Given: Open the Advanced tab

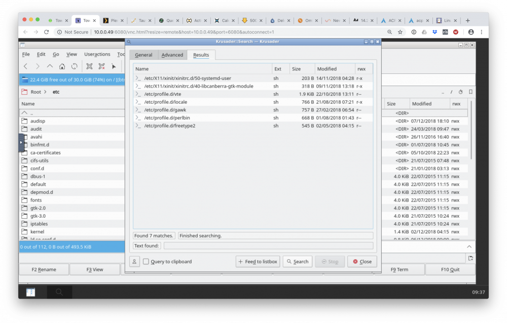Looking at the screenshot, I should [172, 55].
